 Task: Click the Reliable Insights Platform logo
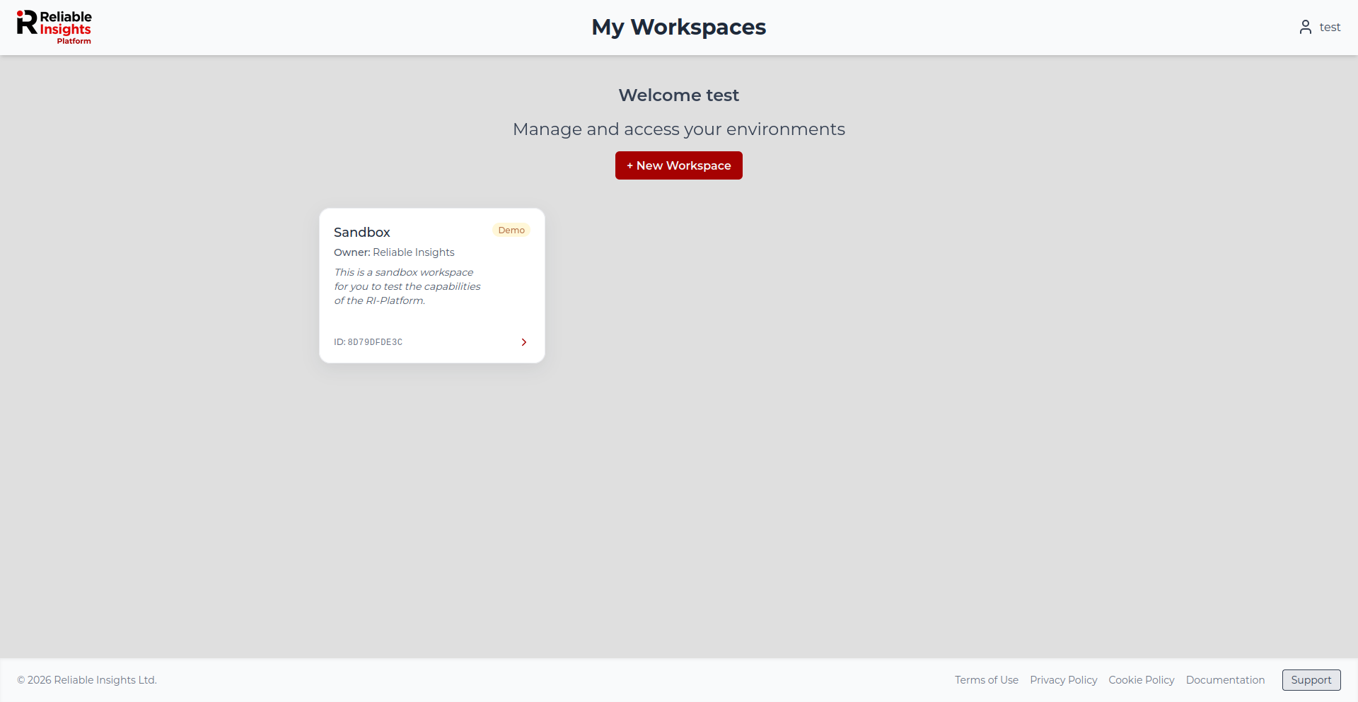tap(54, 28)
